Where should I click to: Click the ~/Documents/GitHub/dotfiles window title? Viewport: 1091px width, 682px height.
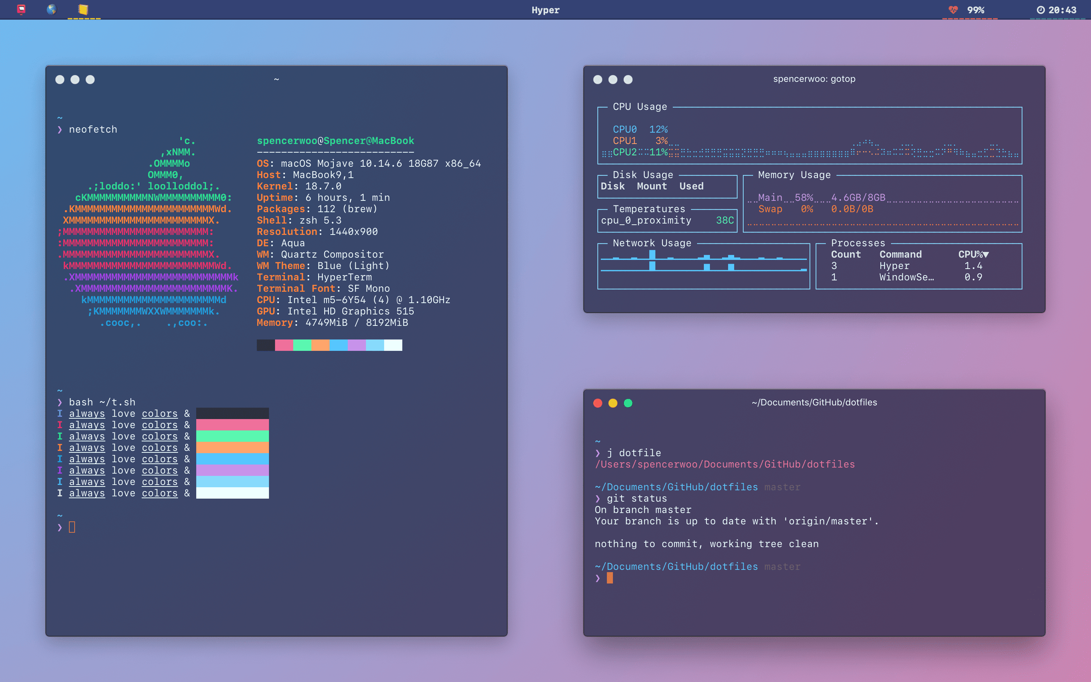tap(814, 402)
